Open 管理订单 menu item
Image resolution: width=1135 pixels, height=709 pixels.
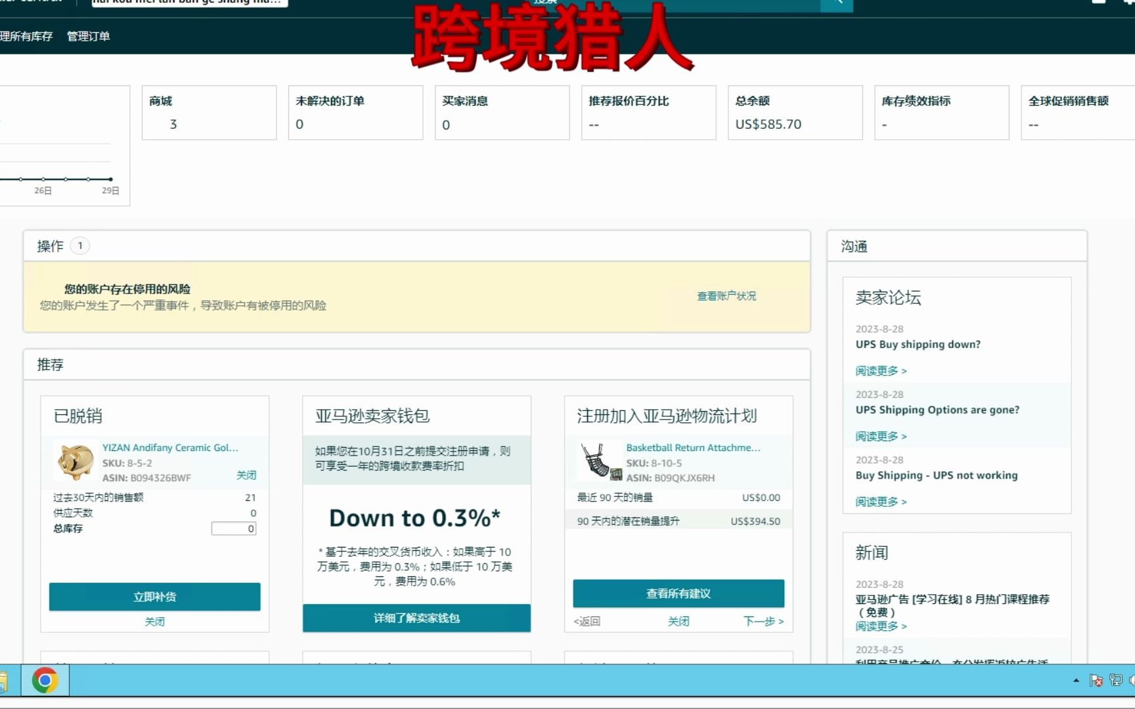[x=88, y=36]
